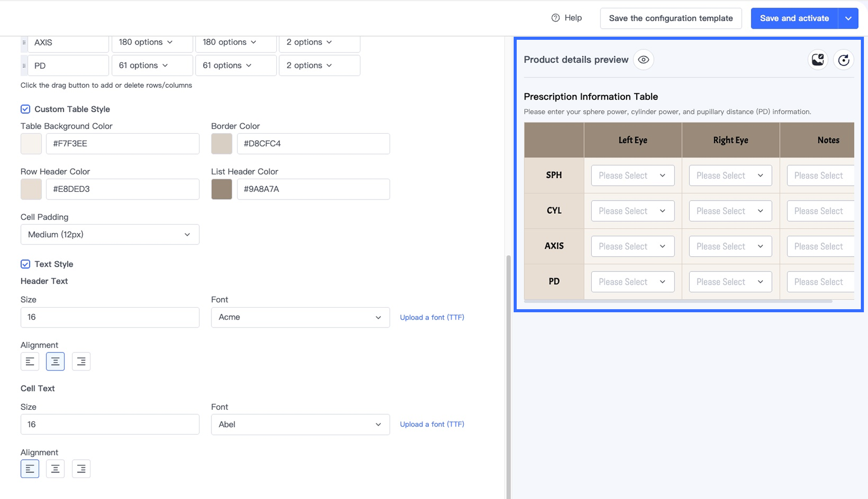Open the Abel cell font dropdown
This screenshot has height=499, width=868.
coord(300,425)
